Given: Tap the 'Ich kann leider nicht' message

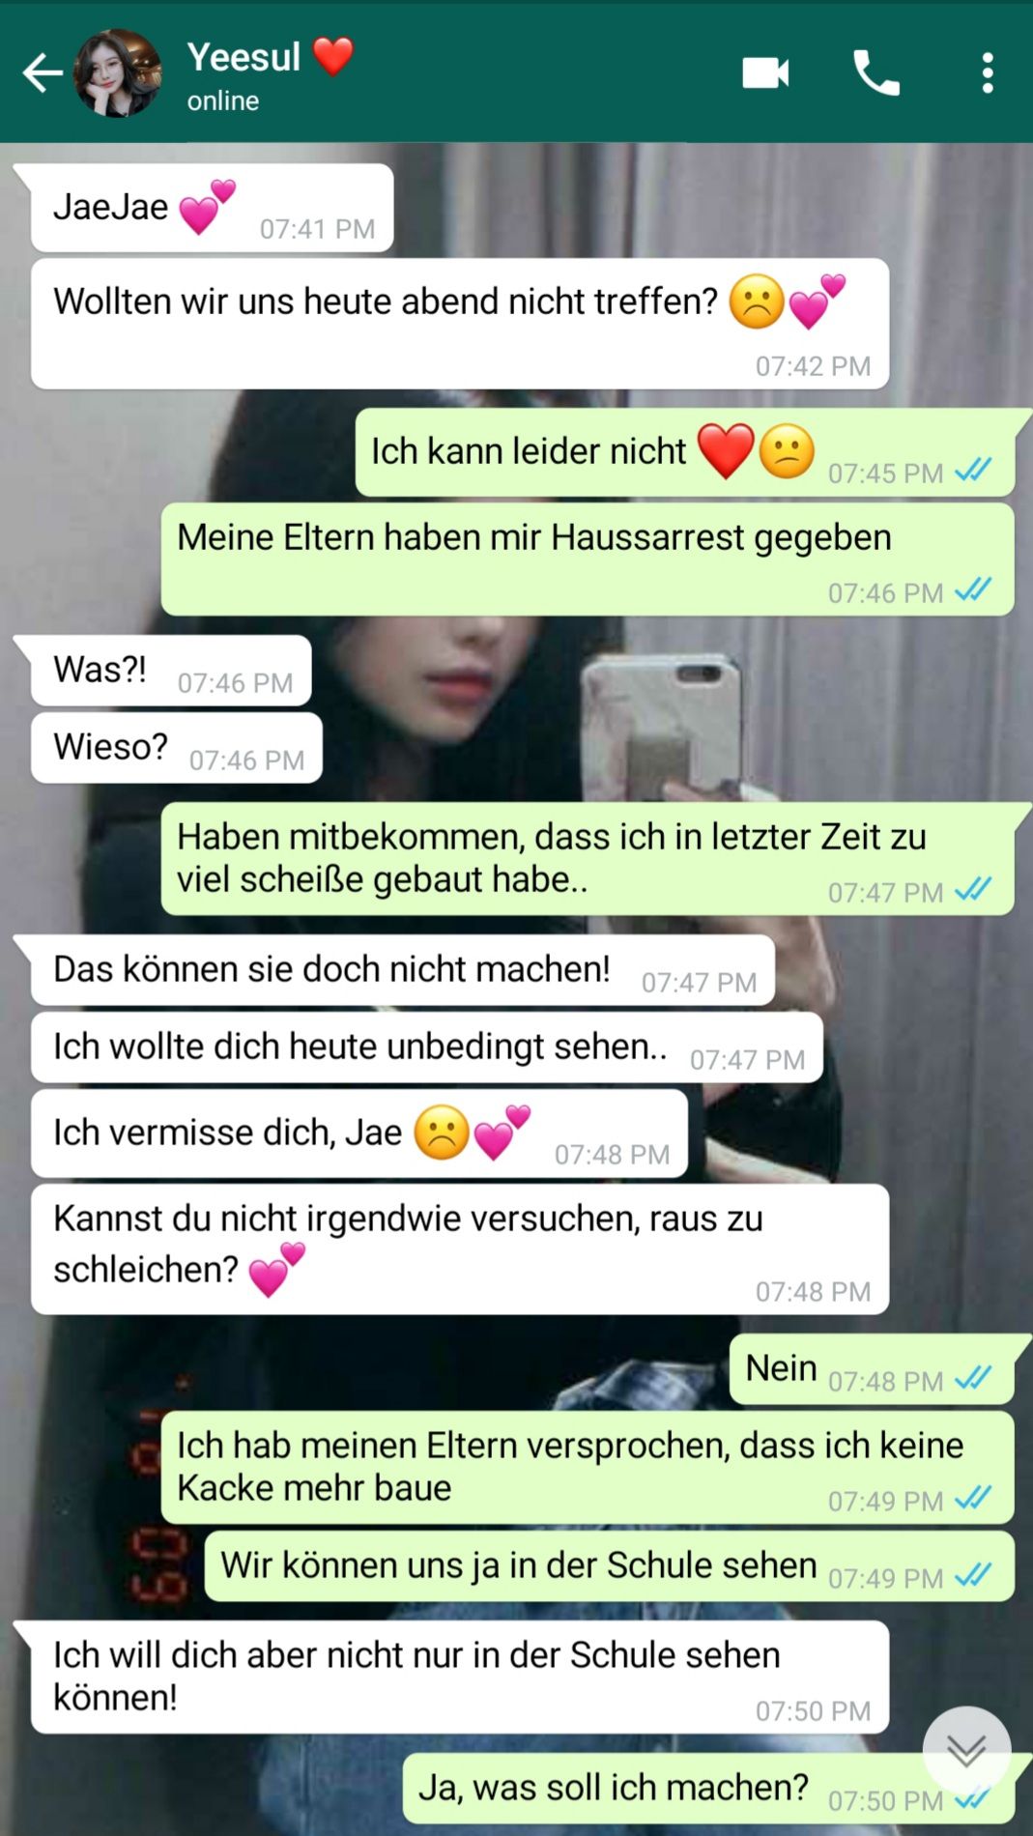Looking at the screenshot, I should click(x=685, y=452).
